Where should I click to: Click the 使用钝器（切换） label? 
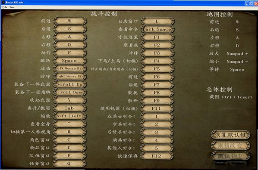click(119, 108)
